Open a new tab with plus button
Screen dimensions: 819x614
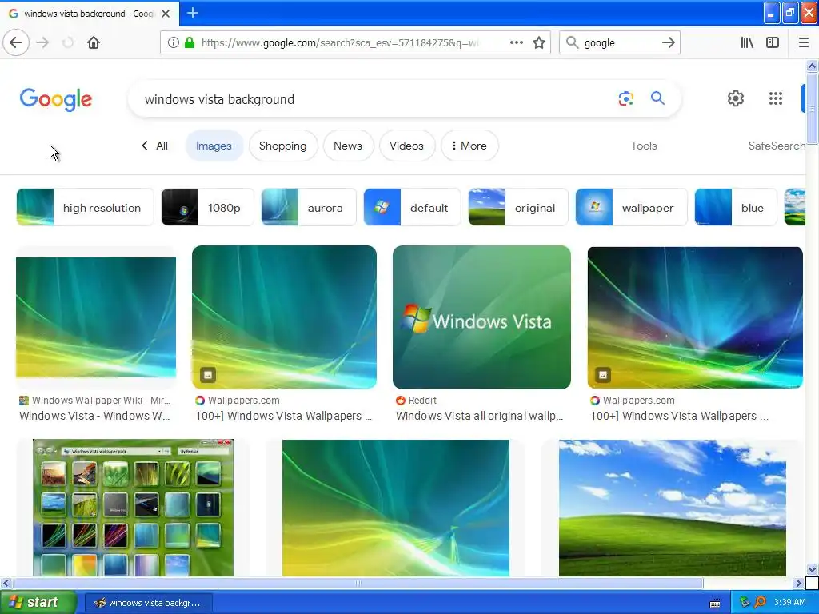point(192,13)
